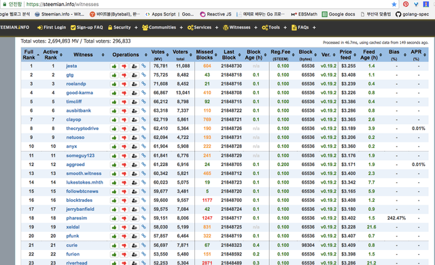Click browser address bar URL
The image size is (435, 265).
pos(63,4)
